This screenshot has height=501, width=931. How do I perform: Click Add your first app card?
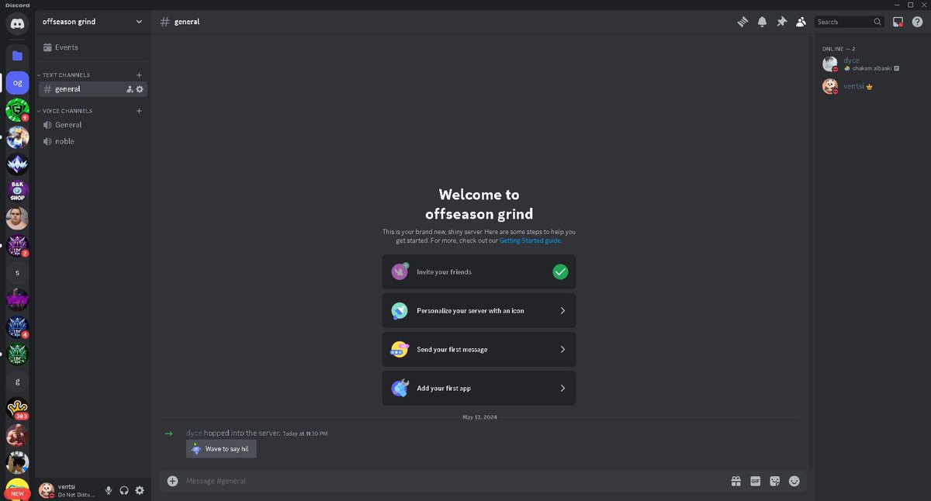479,388
